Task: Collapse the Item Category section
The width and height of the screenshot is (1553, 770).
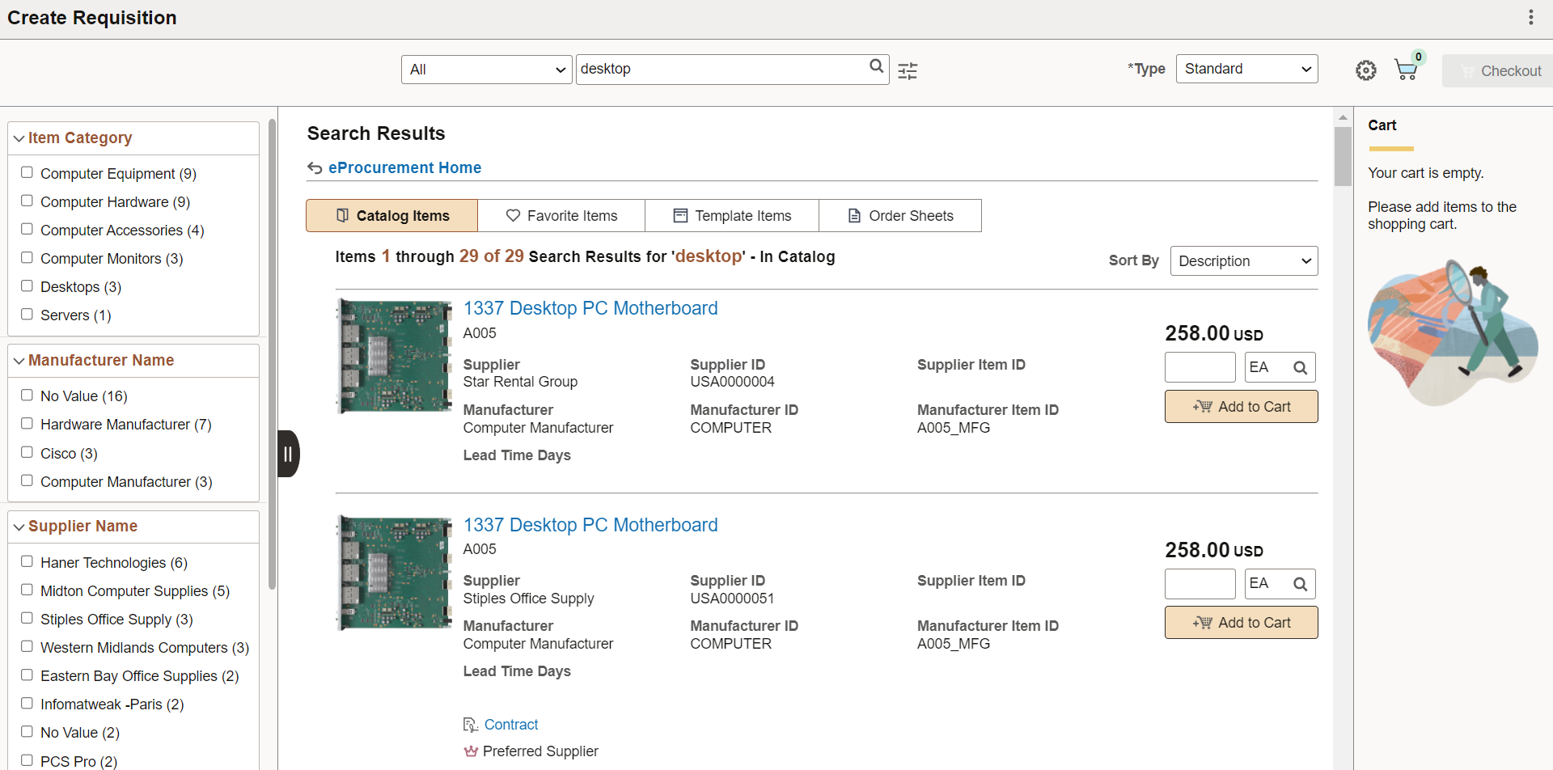Action: (x=19, y=137)
